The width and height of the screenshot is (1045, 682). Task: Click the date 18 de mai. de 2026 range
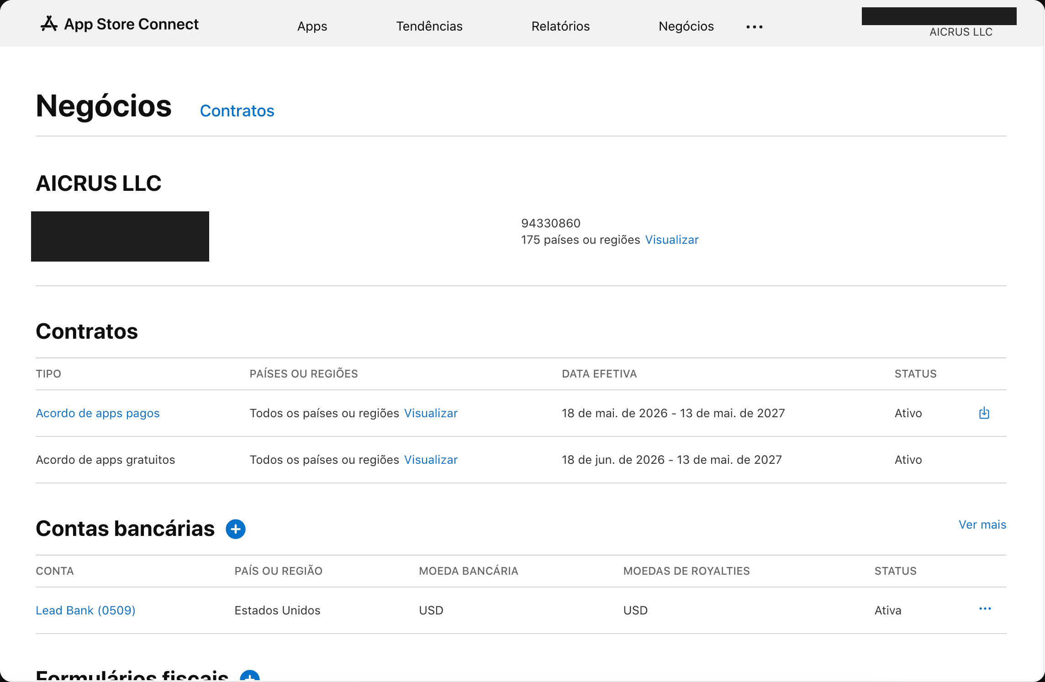pyautogui.click(x=673, y=413)
